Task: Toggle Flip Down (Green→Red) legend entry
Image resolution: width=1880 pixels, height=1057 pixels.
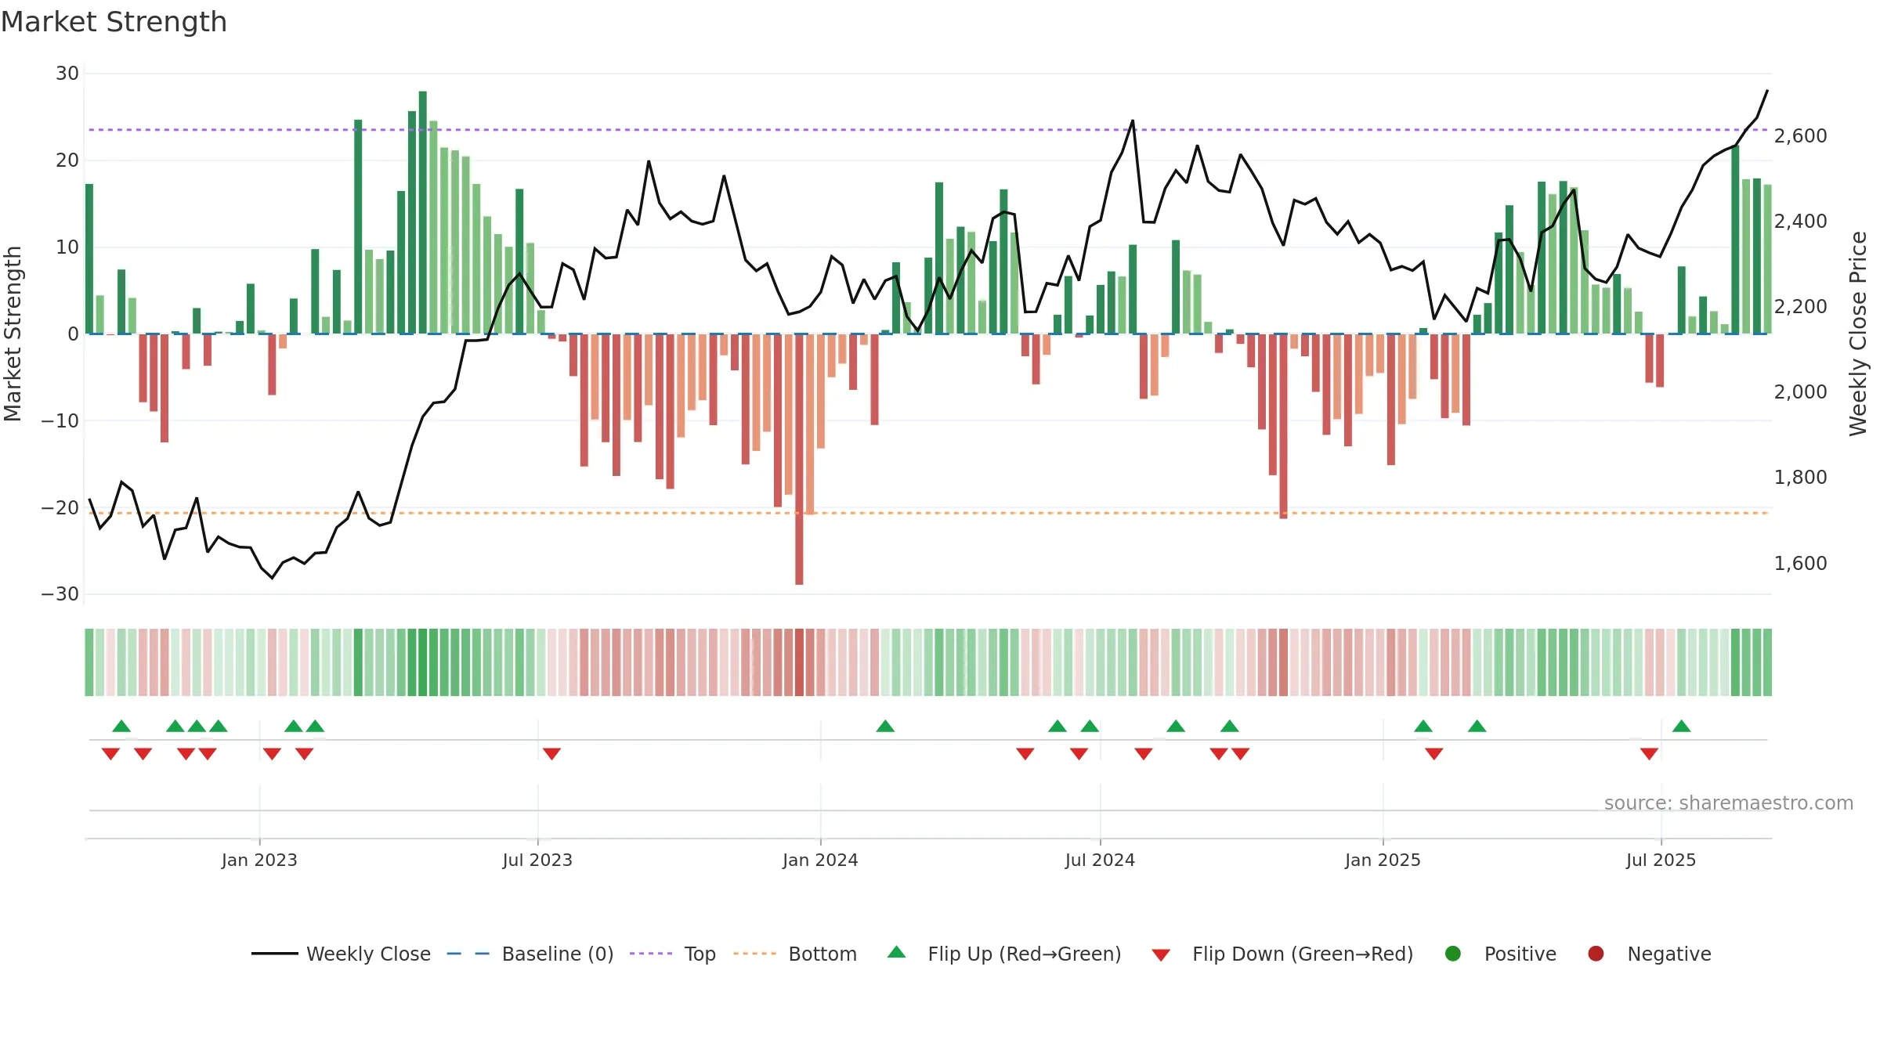Action: [1282, 954]
